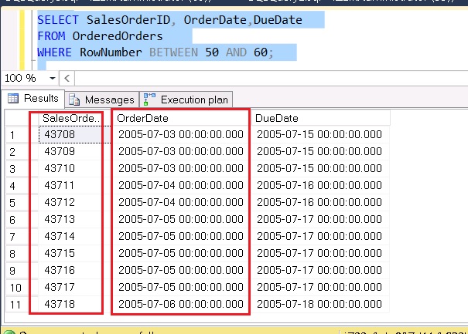Viewport: 468px width, 334px height.
Task: Select DueDate cell of order 43709
Action: click(321, 151)
